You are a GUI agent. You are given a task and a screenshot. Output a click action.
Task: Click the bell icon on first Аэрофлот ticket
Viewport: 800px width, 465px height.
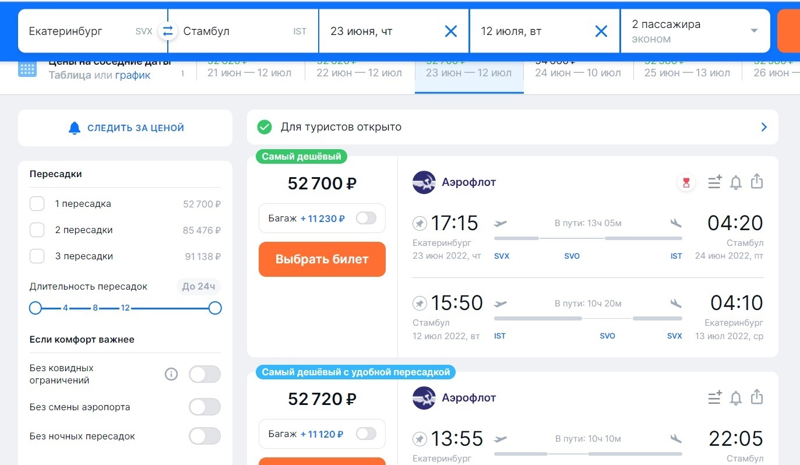736,182
